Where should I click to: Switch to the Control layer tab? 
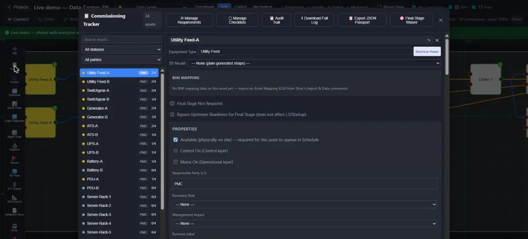241,7
